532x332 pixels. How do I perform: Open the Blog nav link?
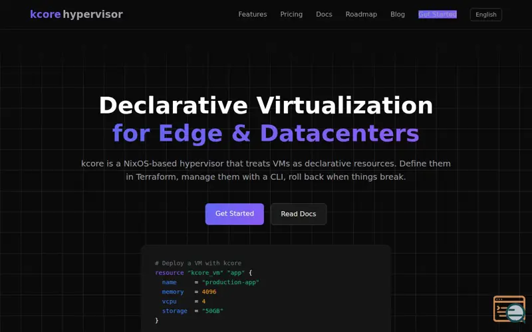(397, 14)
